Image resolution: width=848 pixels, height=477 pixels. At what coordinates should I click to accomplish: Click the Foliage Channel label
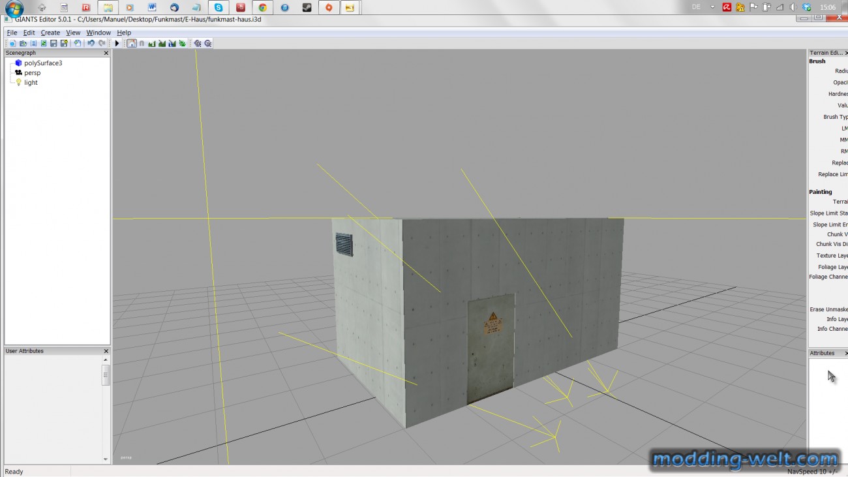pos(828,277)
